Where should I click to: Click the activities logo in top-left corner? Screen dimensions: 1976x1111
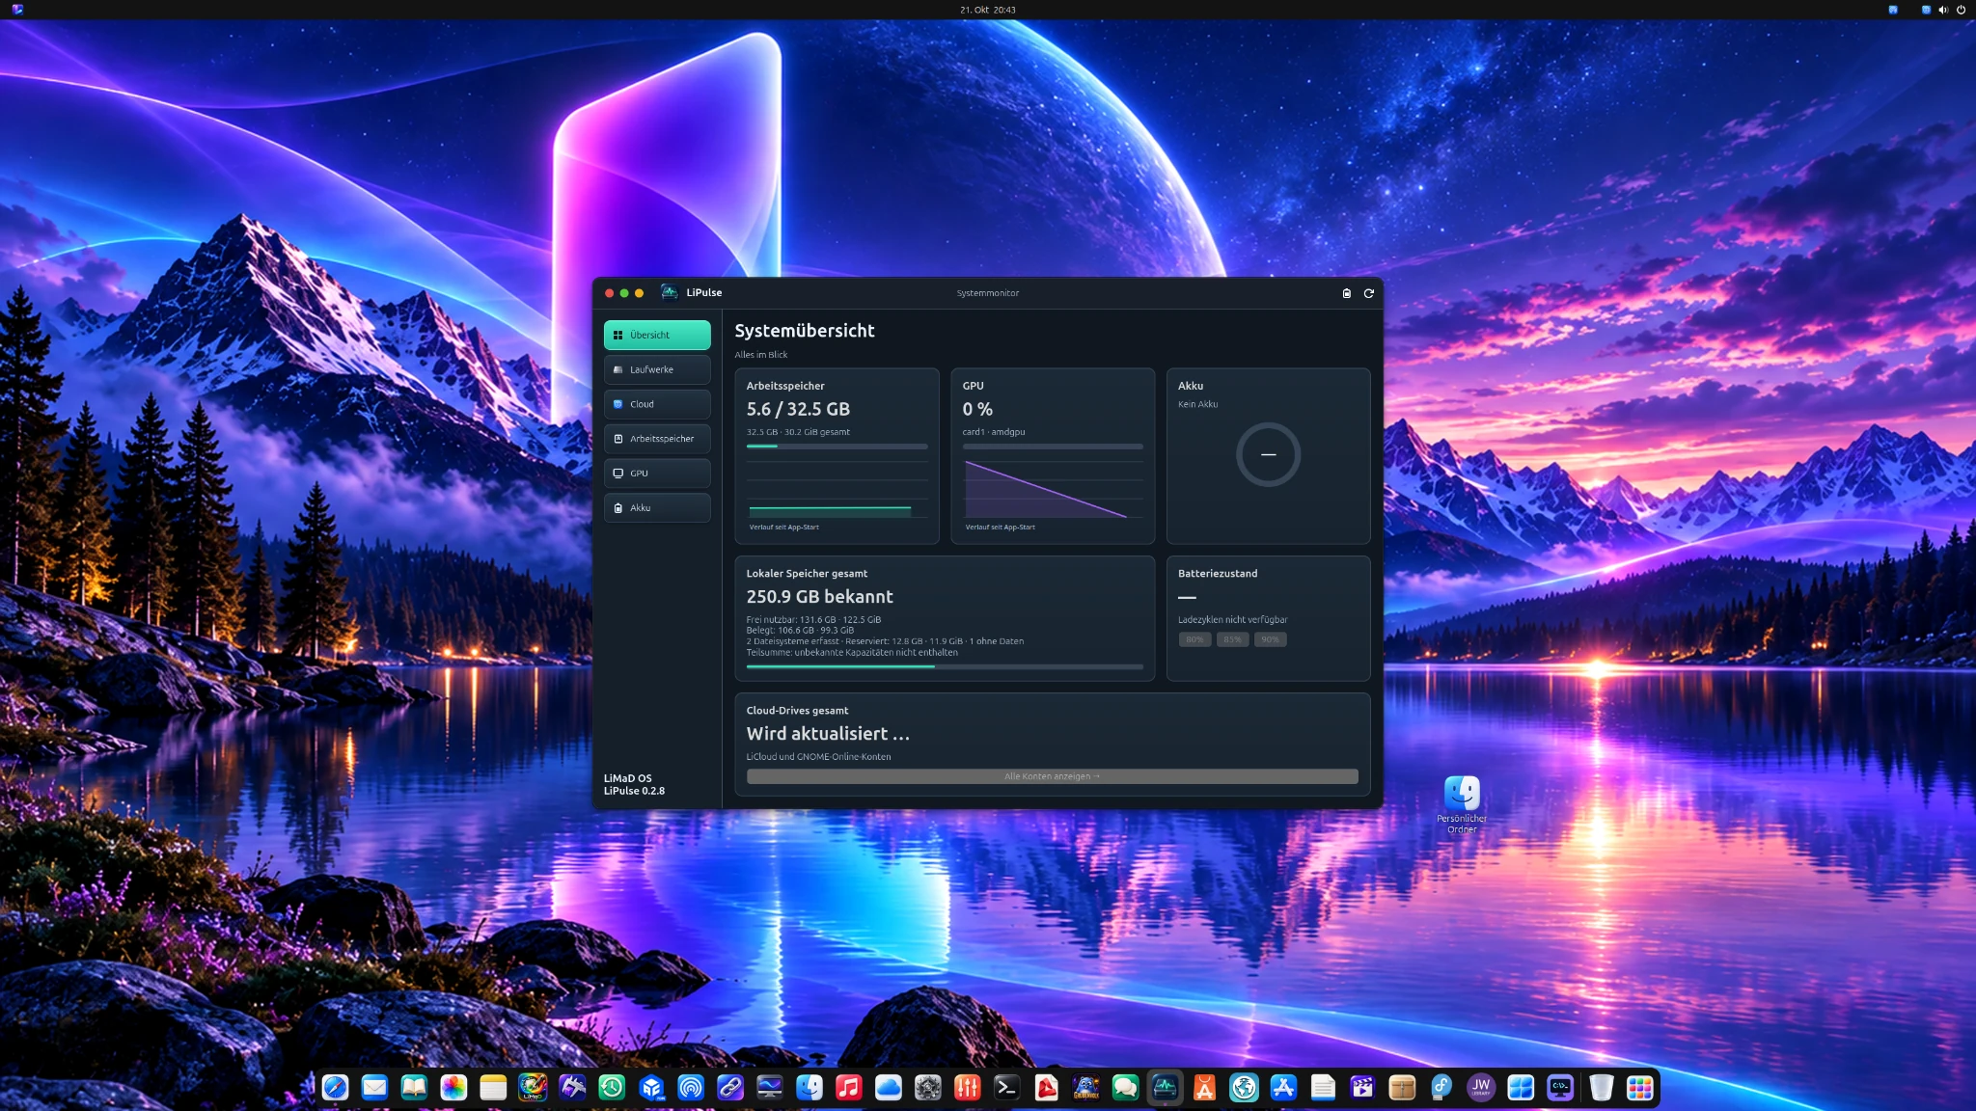(x=17, y=10)
